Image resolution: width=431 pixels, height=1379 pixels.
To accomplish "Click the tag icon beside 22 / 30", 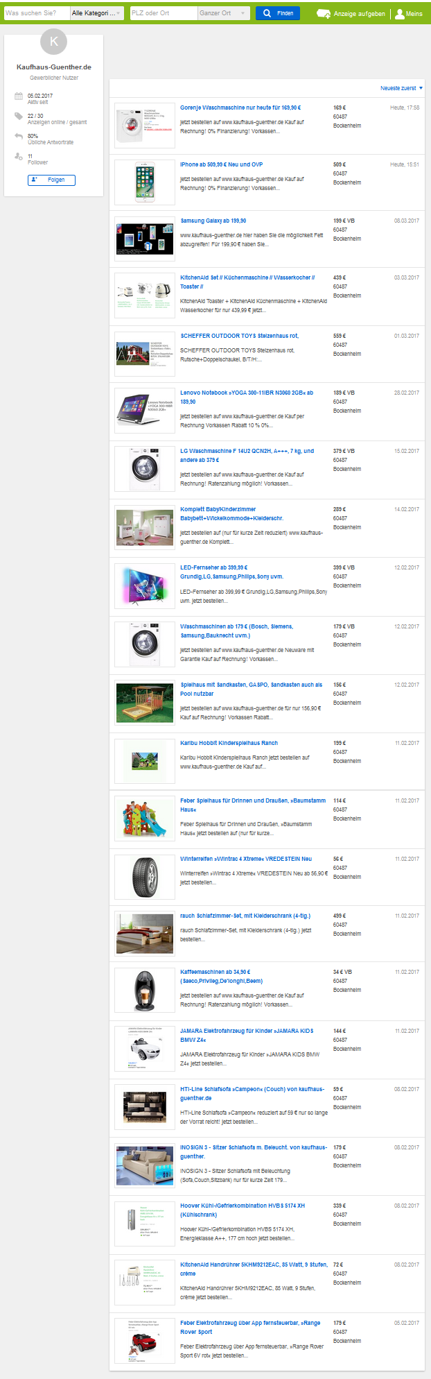I will point(19,116).
